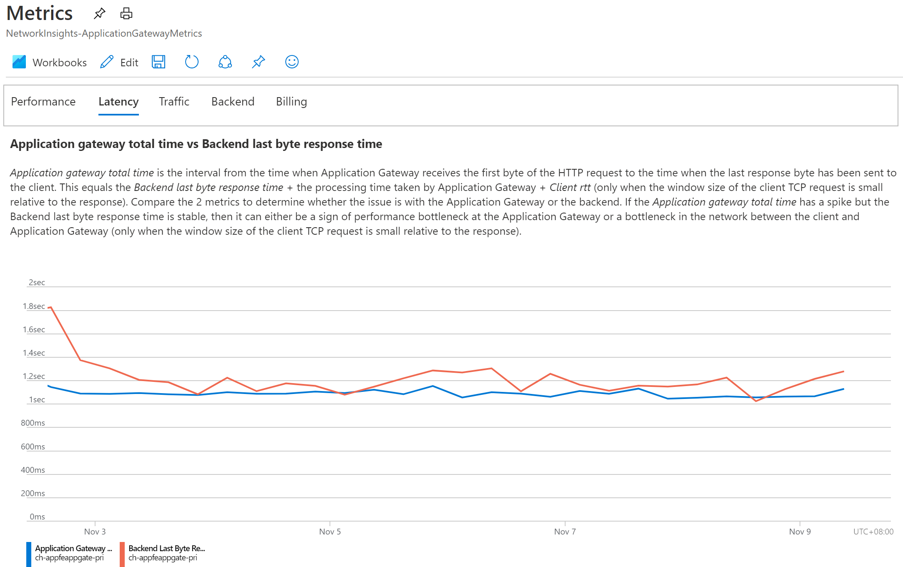Click the pin icon next to Metrics title
Image resolution: width=903 pixels, height=567 pixels.
click(99, 14)
